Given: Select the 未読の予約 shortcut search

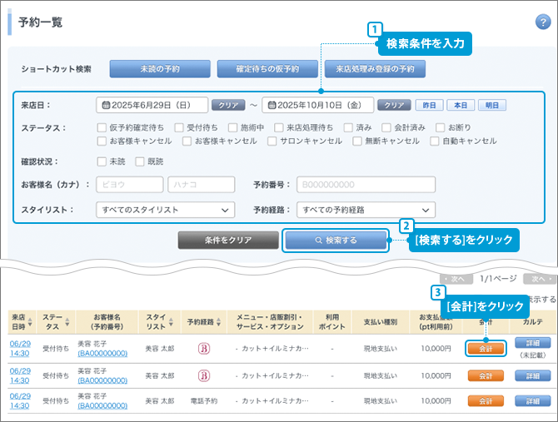Looking at the screenshot, I should [158, 69].
